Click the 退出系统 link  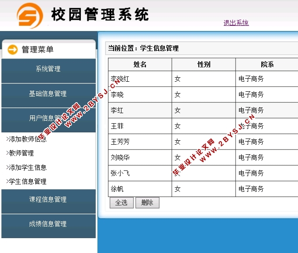click(x=236, y=23)
